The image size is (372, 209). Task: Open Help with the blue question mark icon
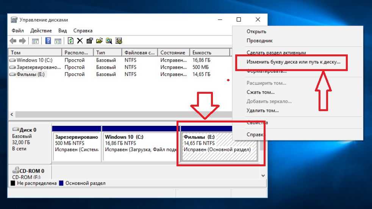coord(48,41)
